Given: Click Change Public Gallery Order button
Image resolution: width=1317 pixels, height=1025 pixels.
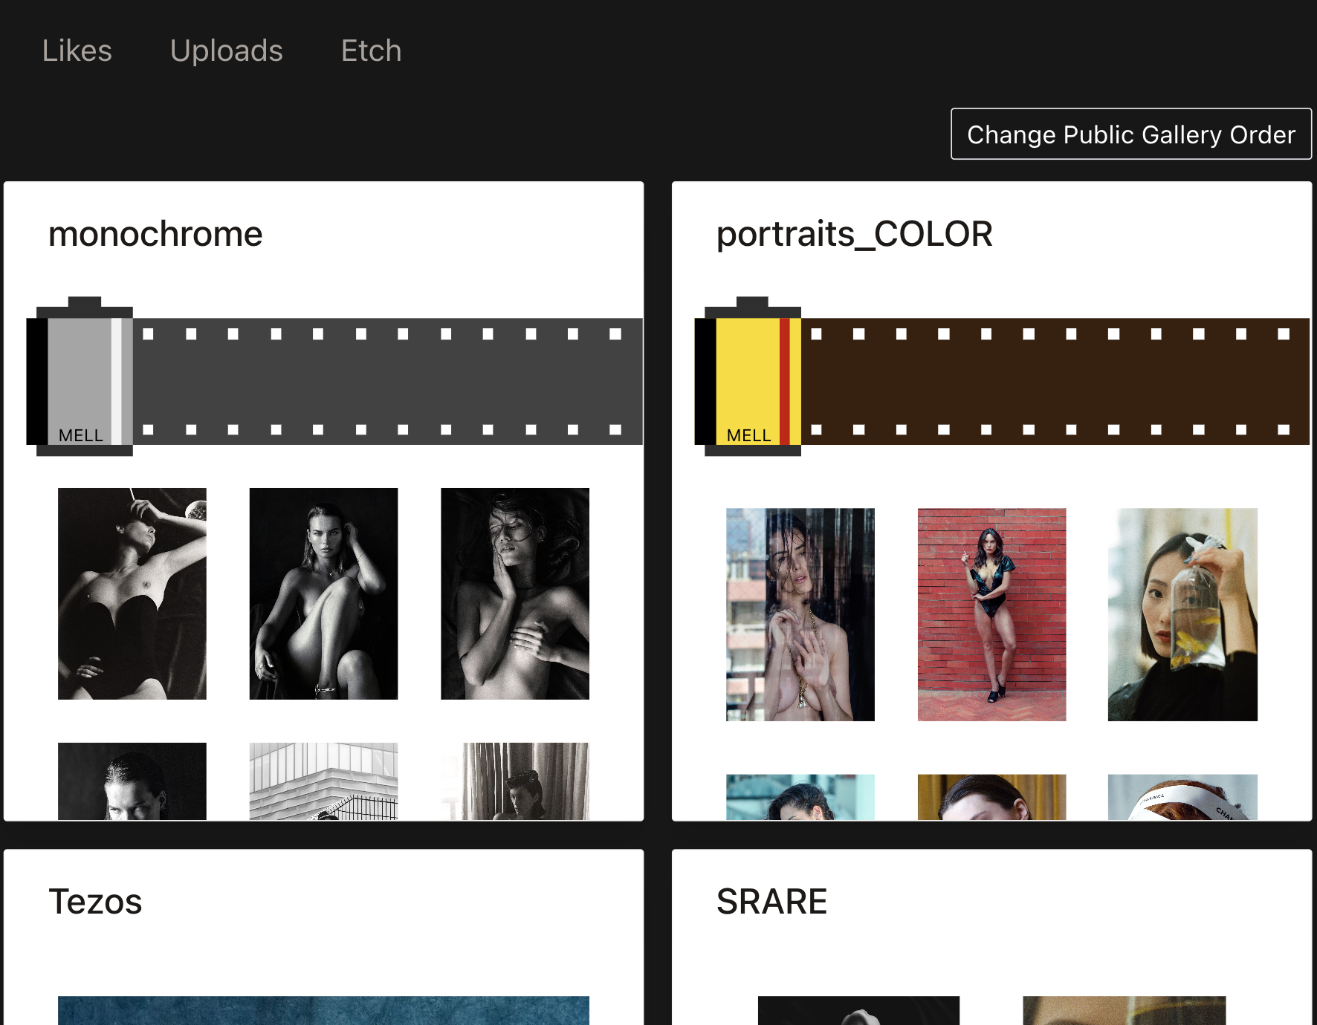Looking at the screenshot, I should point(1131,134).
